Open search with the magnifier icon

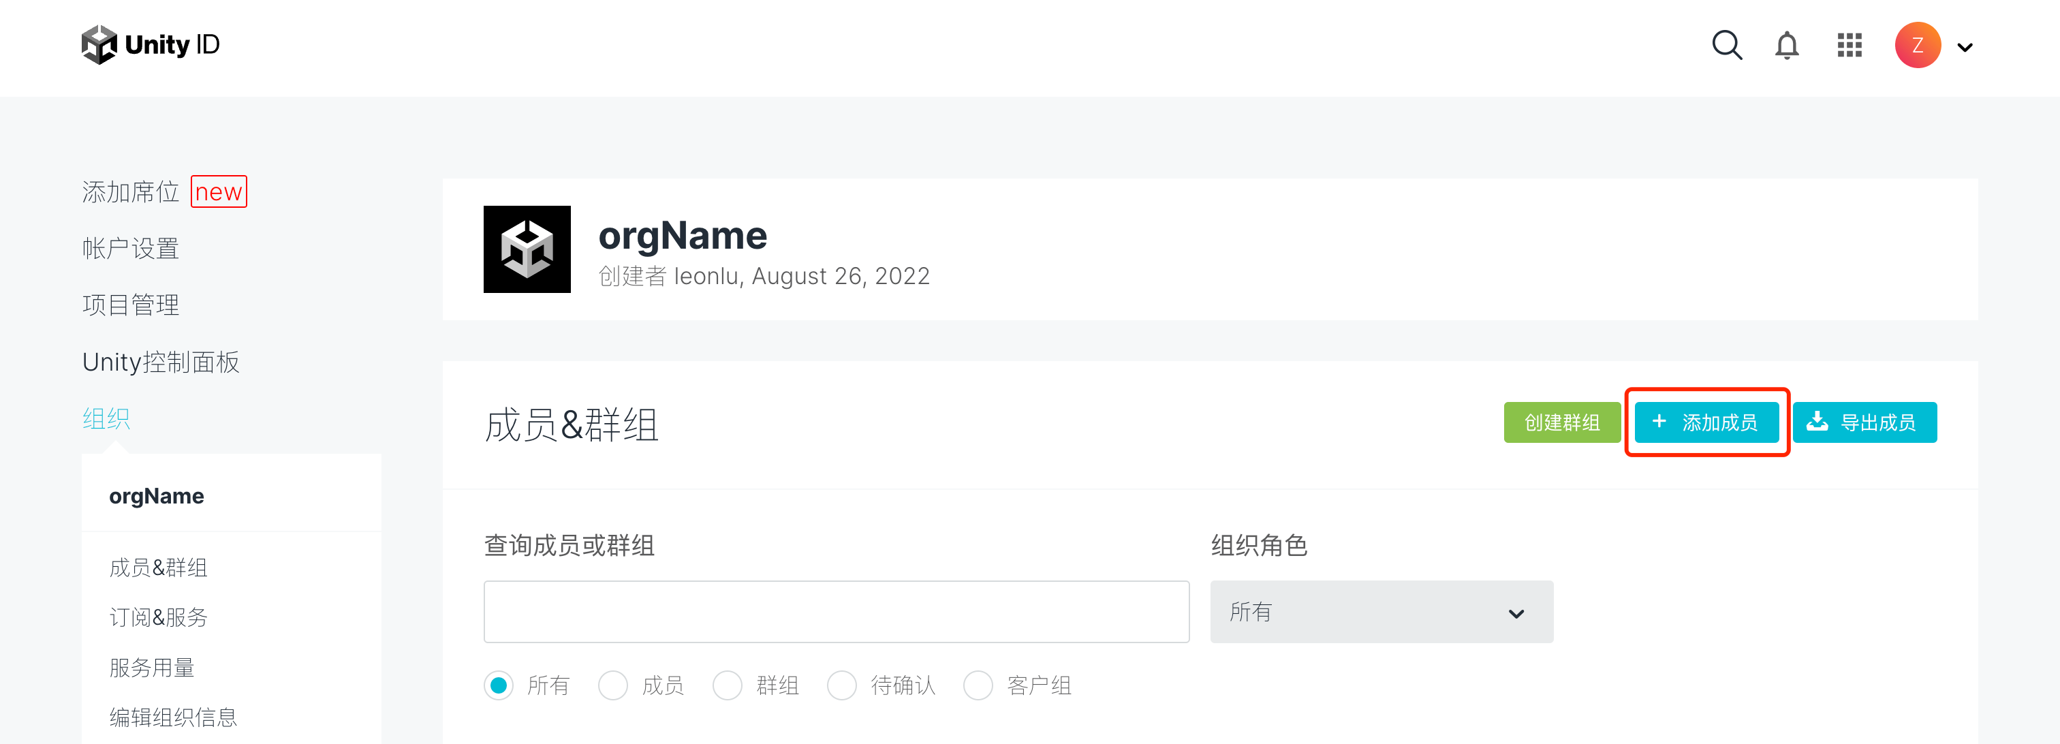[1726, 46]
